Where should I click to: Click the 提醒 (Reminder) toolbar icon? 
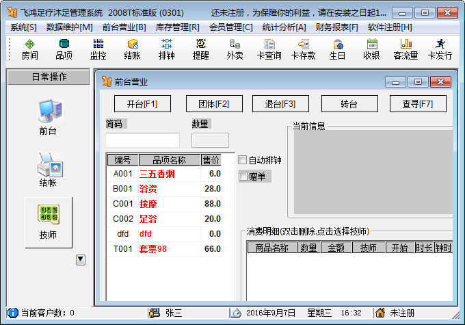200,49
